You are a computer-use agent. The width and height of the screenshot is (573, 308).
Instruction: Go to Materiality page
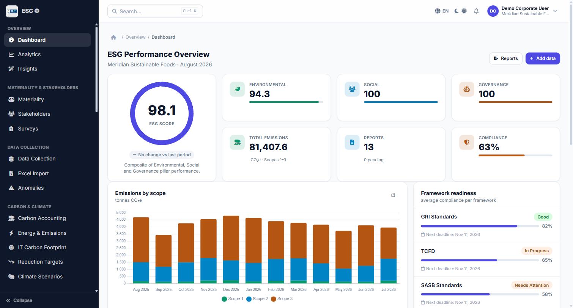(47, 99)
